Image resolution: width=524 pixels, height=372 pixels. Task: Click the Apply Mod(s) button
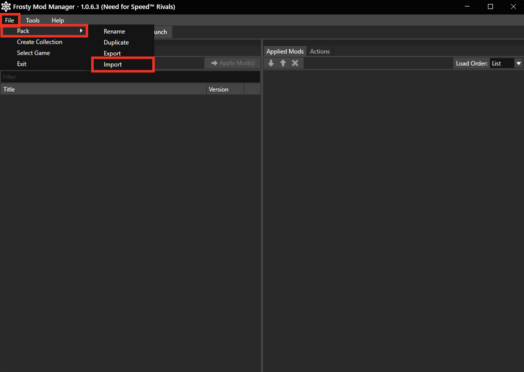click(232, 63)
